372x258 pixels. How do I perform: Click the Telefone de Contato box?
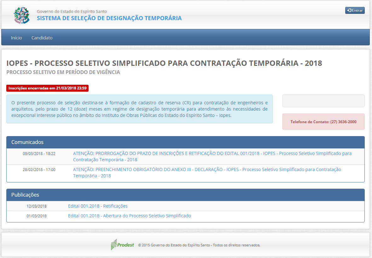coord(323,122)
